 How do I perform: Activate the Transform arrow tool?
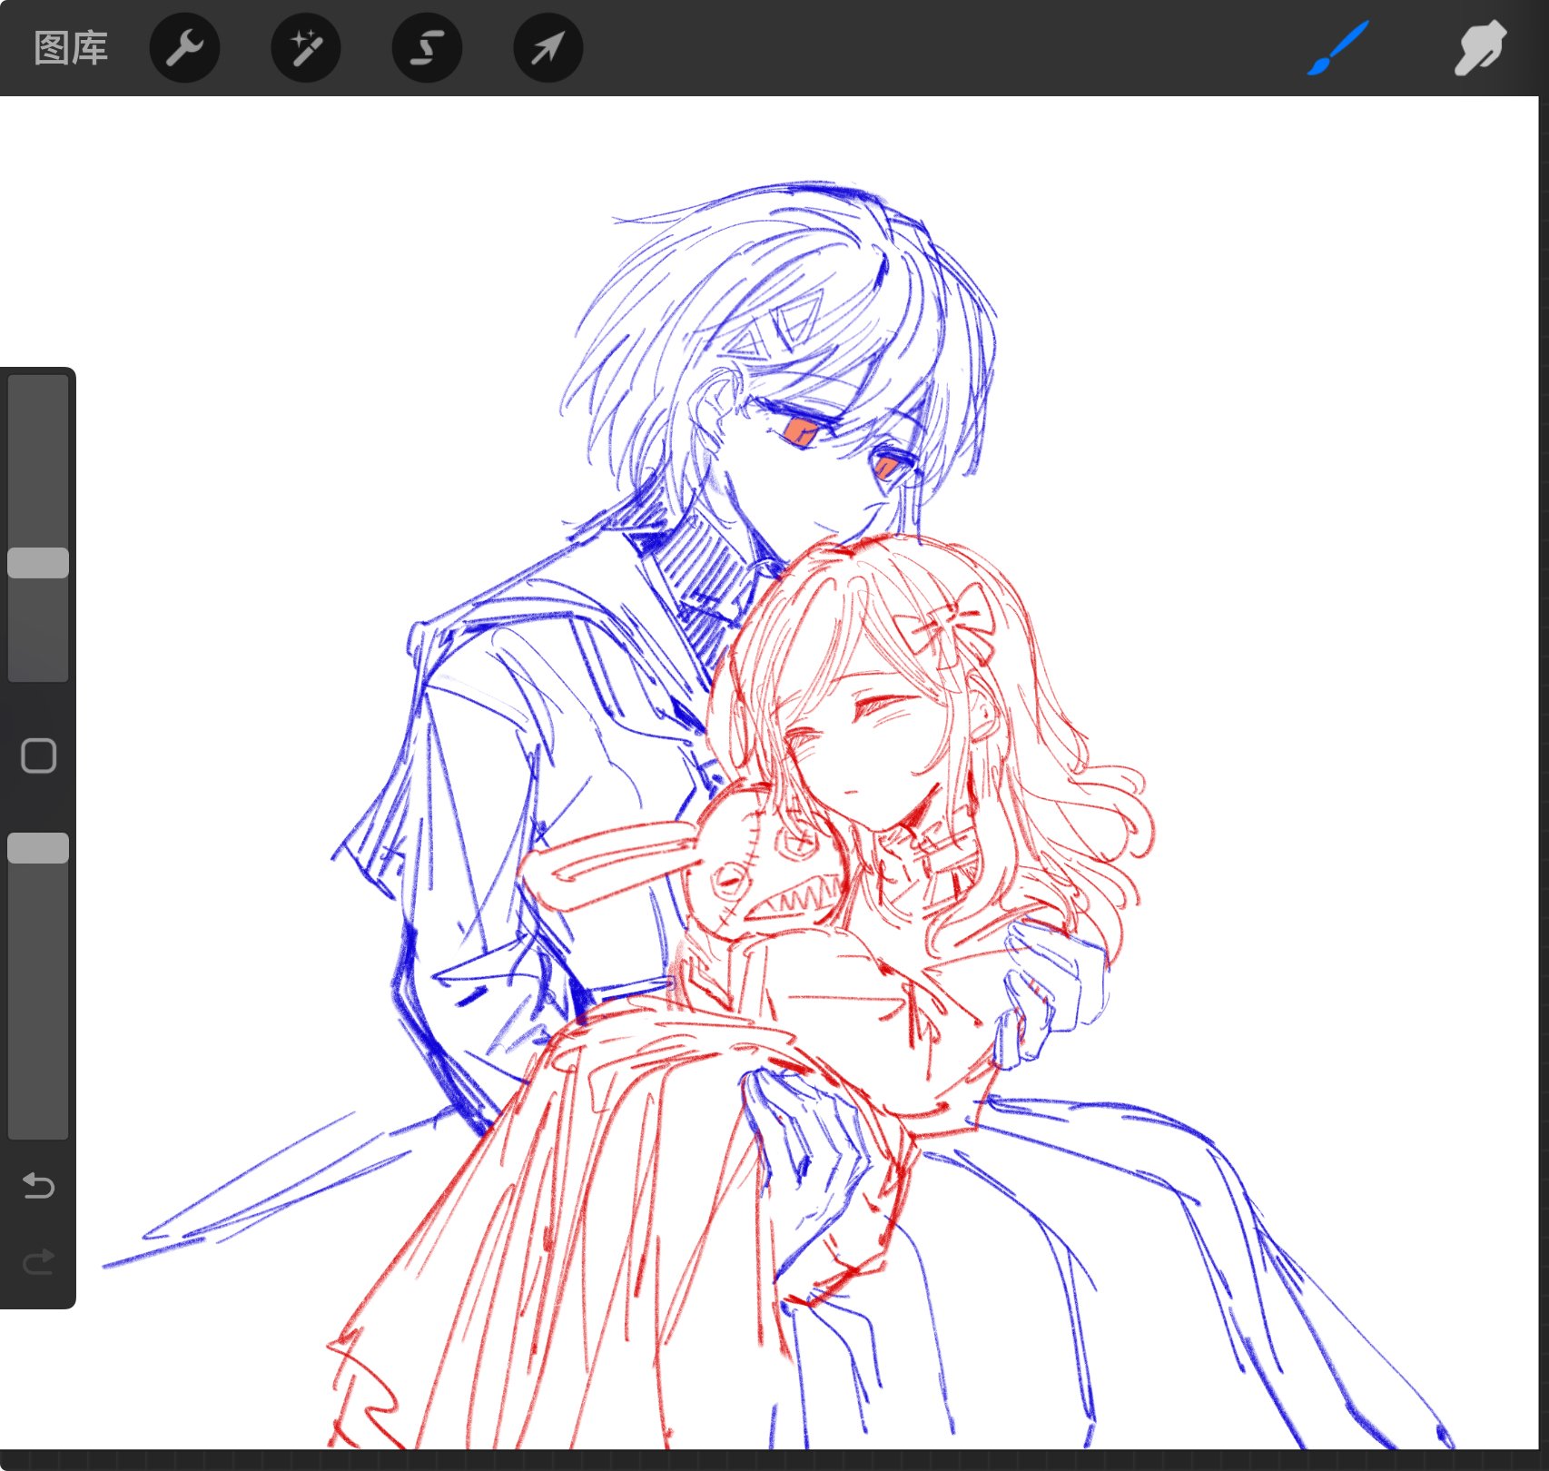point(548,48)
